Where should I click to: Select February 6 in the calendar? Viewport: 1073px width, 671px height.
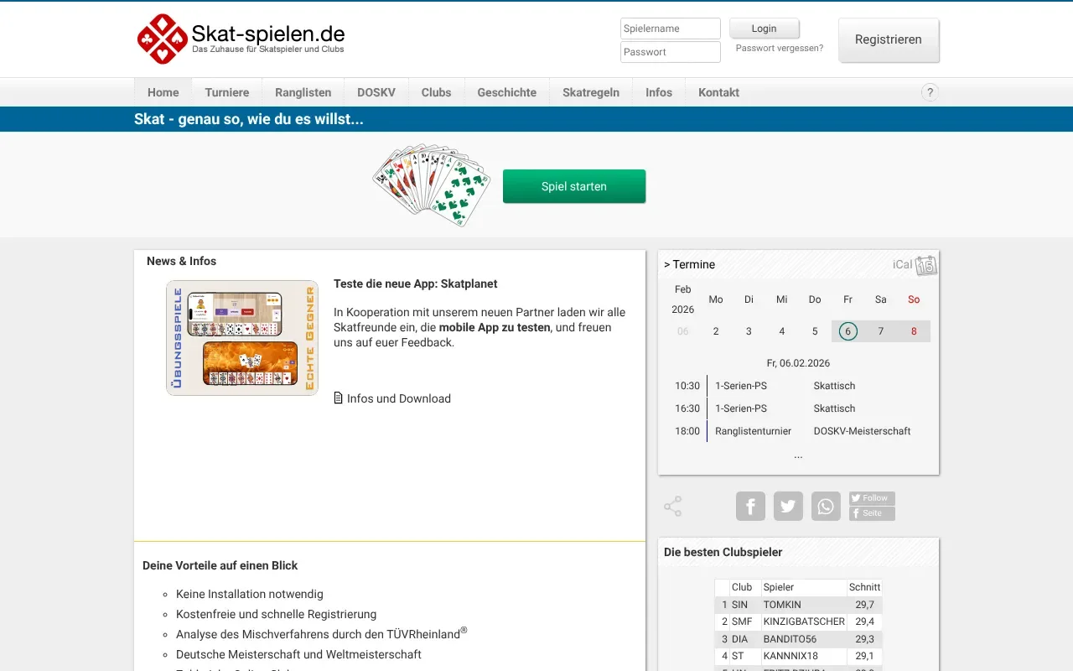pyautogui.click(x=848, y=330)
